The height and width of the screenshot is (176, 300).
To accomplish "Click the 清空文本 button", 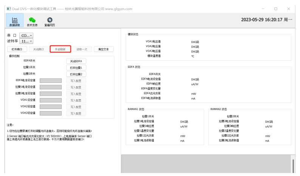I will (x=103, y=49).
